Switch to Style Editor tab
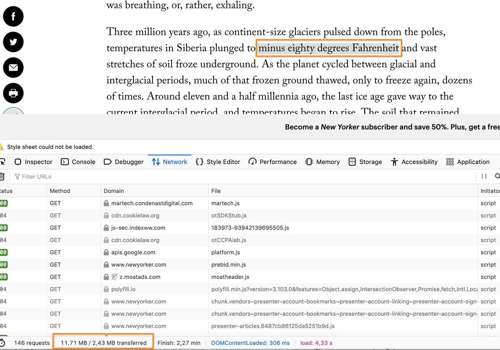 (x=218, y=162)
